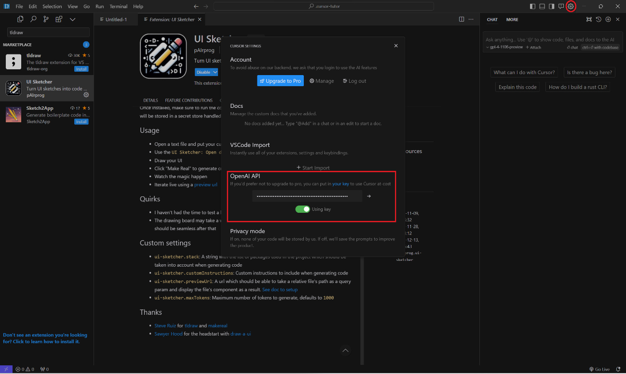
Task: Open the feedback icon in title bar
Action: click(x=561, y=6)
